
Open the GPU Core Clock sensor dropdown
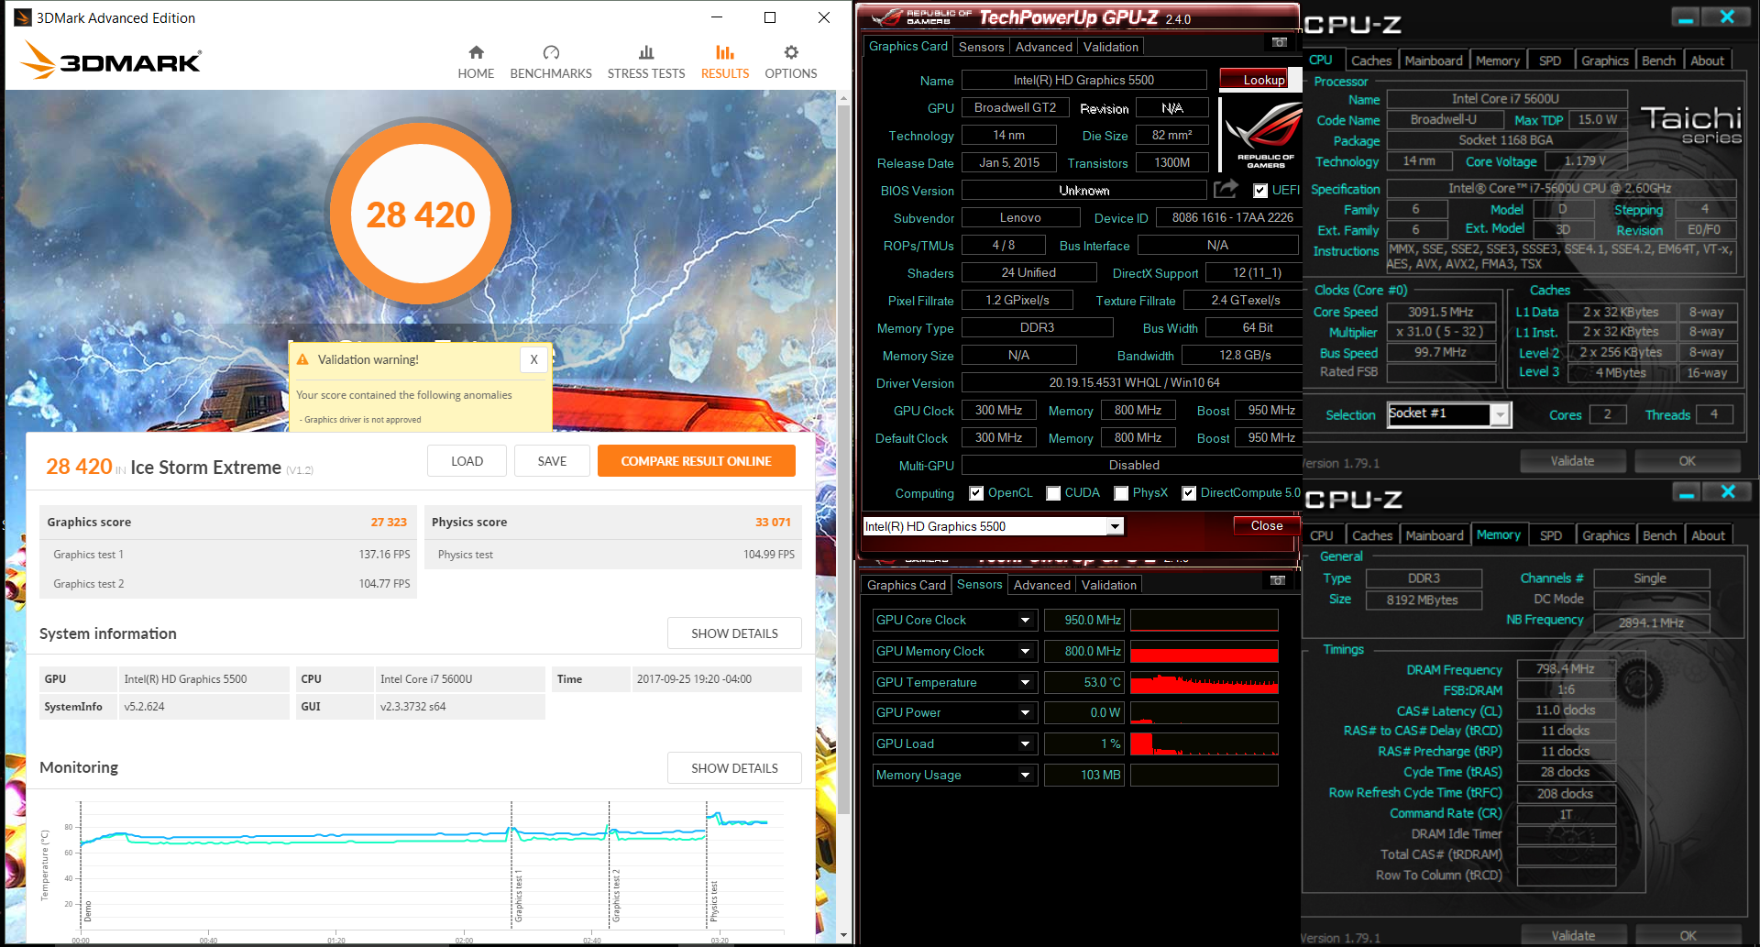(1026, 621)
